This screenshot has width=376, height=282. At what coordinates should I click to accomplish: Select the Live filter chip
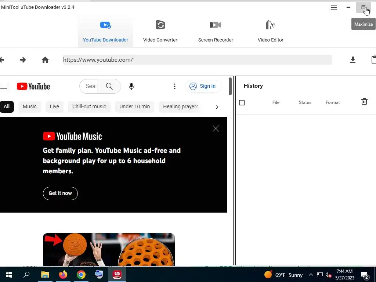pos(54,106)
